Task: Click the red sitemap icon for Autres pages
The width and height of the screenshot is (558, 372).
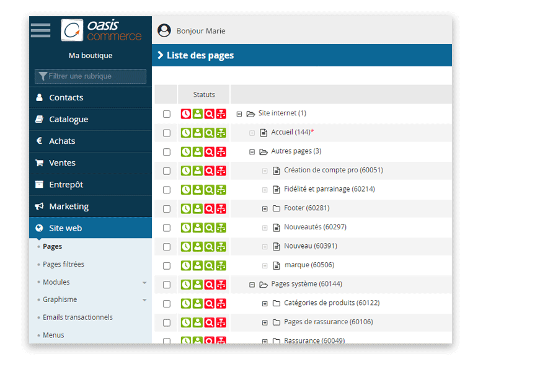Action: click(221, 152)
